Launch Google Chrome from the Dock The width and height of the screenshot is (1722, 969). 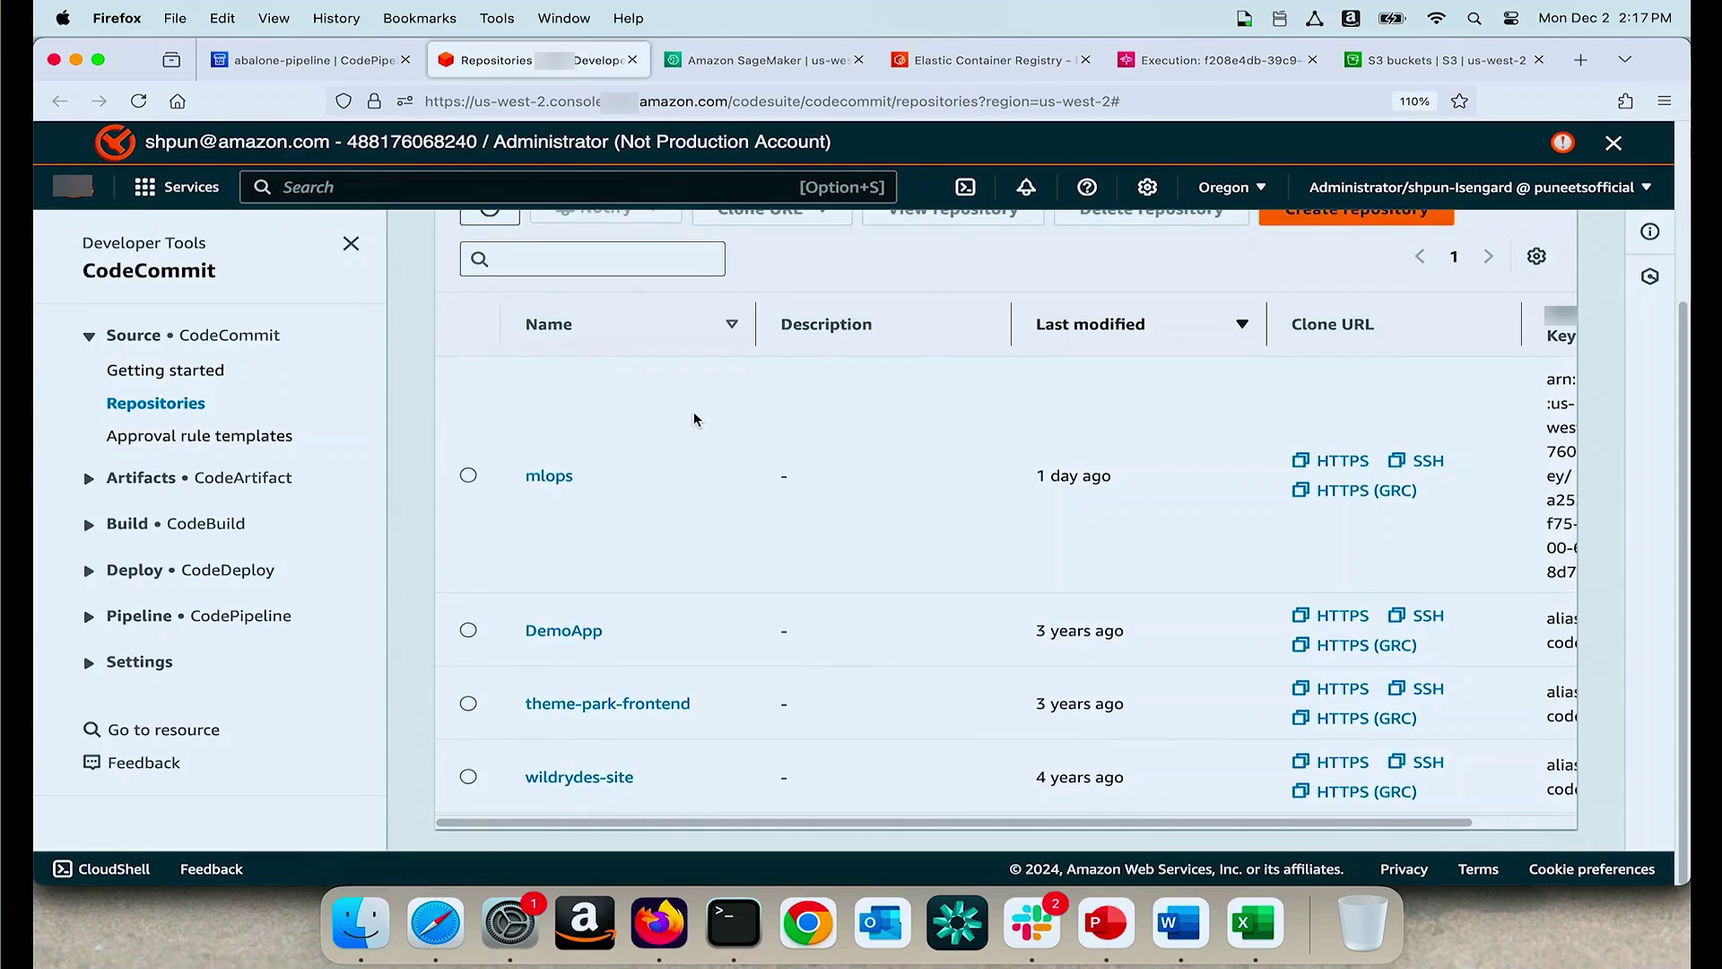coord(808,923)
